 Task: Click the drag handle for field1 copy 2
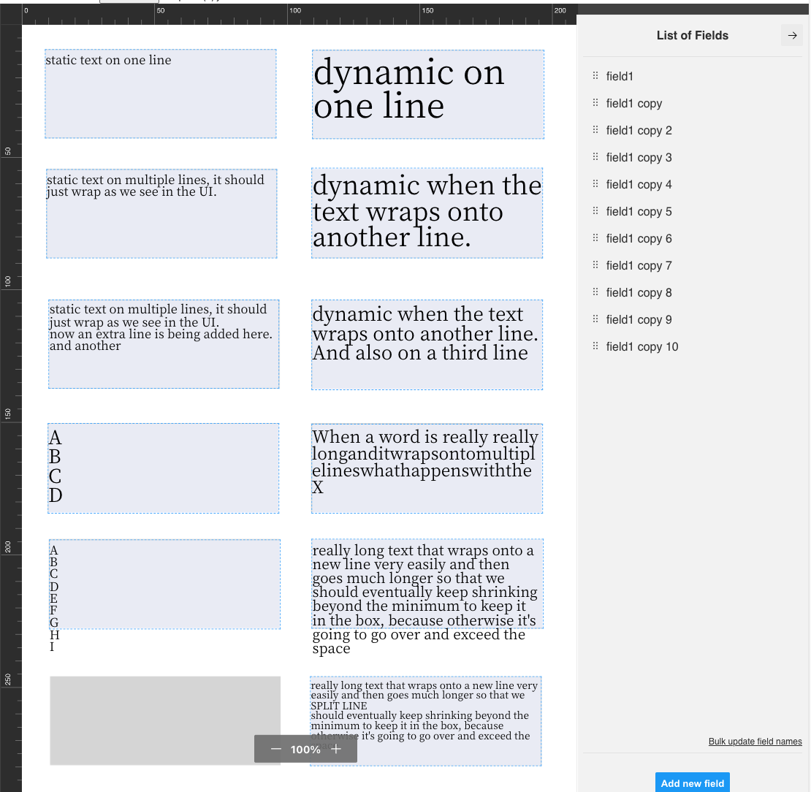(x=595, y=130)
